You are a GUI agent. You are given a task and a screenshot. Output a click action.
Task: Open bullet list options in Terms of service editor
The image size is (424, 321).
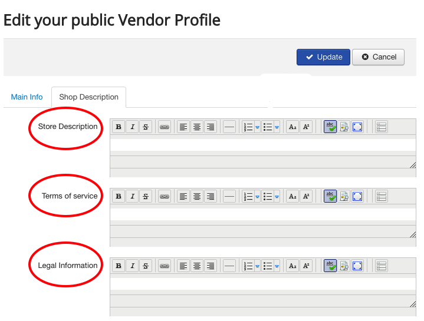(x=277, y=197)
